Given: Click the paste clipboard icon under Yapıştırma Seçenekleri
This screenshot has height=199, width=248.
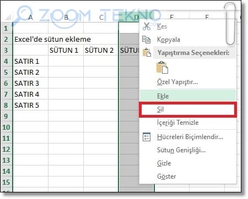Looking at the screenshot, I should pyautogui.click(x=162, y=68).
